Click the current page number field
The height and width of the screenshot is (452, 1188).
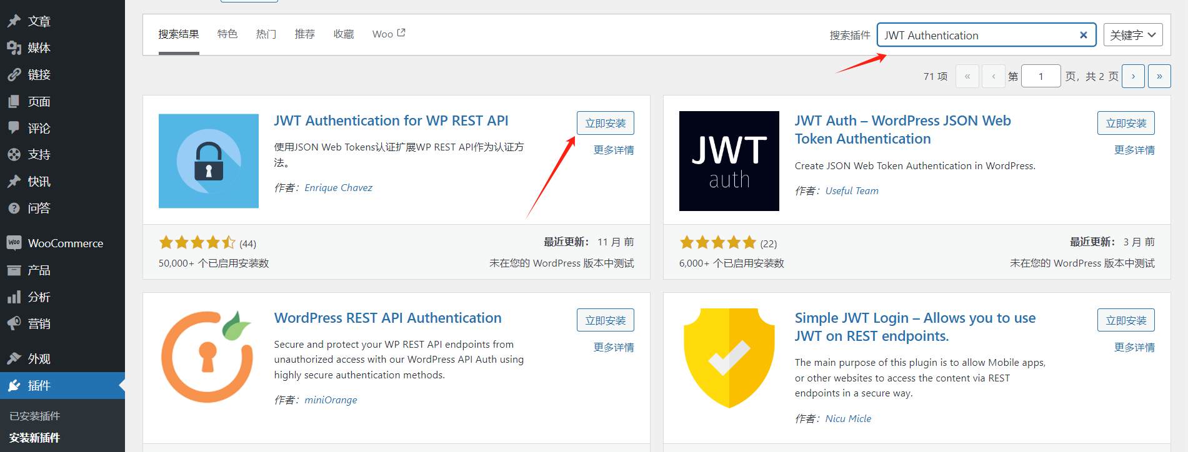pos(1041,76)
